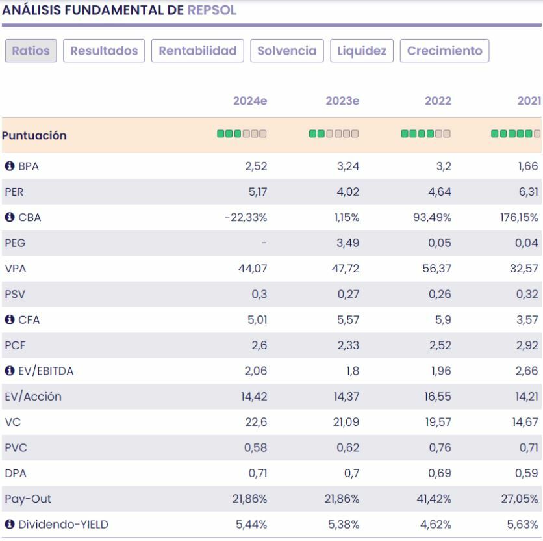This screenshot has height=541, width=543.
Task: Click the 2023e column header
Action: (x=342, y=101)
